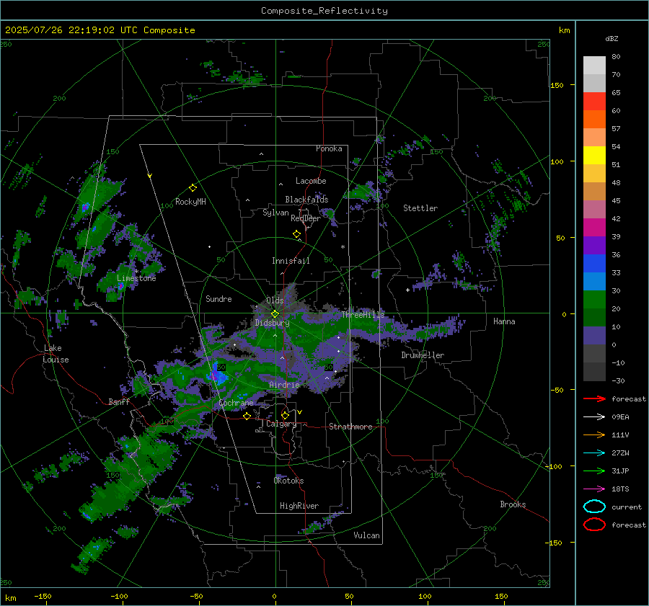This screenshot has height=606, width=649.
Task: Click the Sylvan label
Action: (275, 213)
